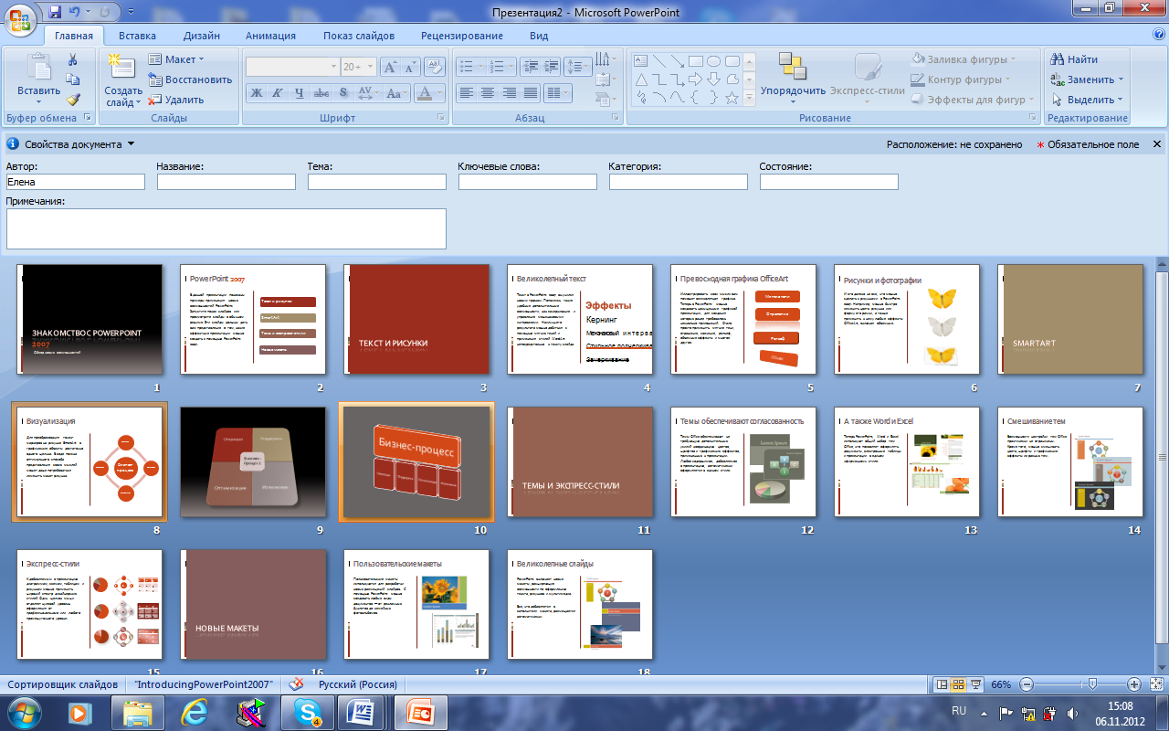Expand Свойства документа dropdown arrow
The height and width of the screenshot is (731, 1169).
coord(131,144)
